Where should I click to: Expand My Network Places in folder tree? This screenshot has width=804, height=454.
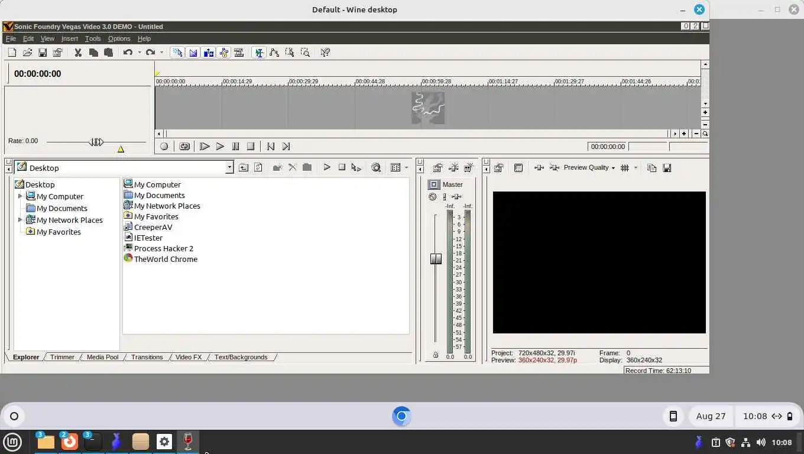(x=20, y=220)
